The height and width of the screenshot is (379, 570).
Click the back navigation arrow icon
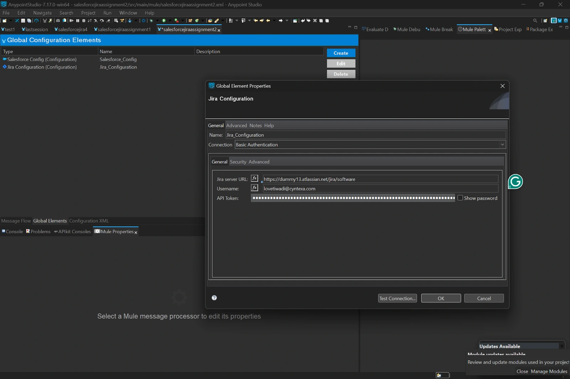pyautogui.click(x=255, y=20)
